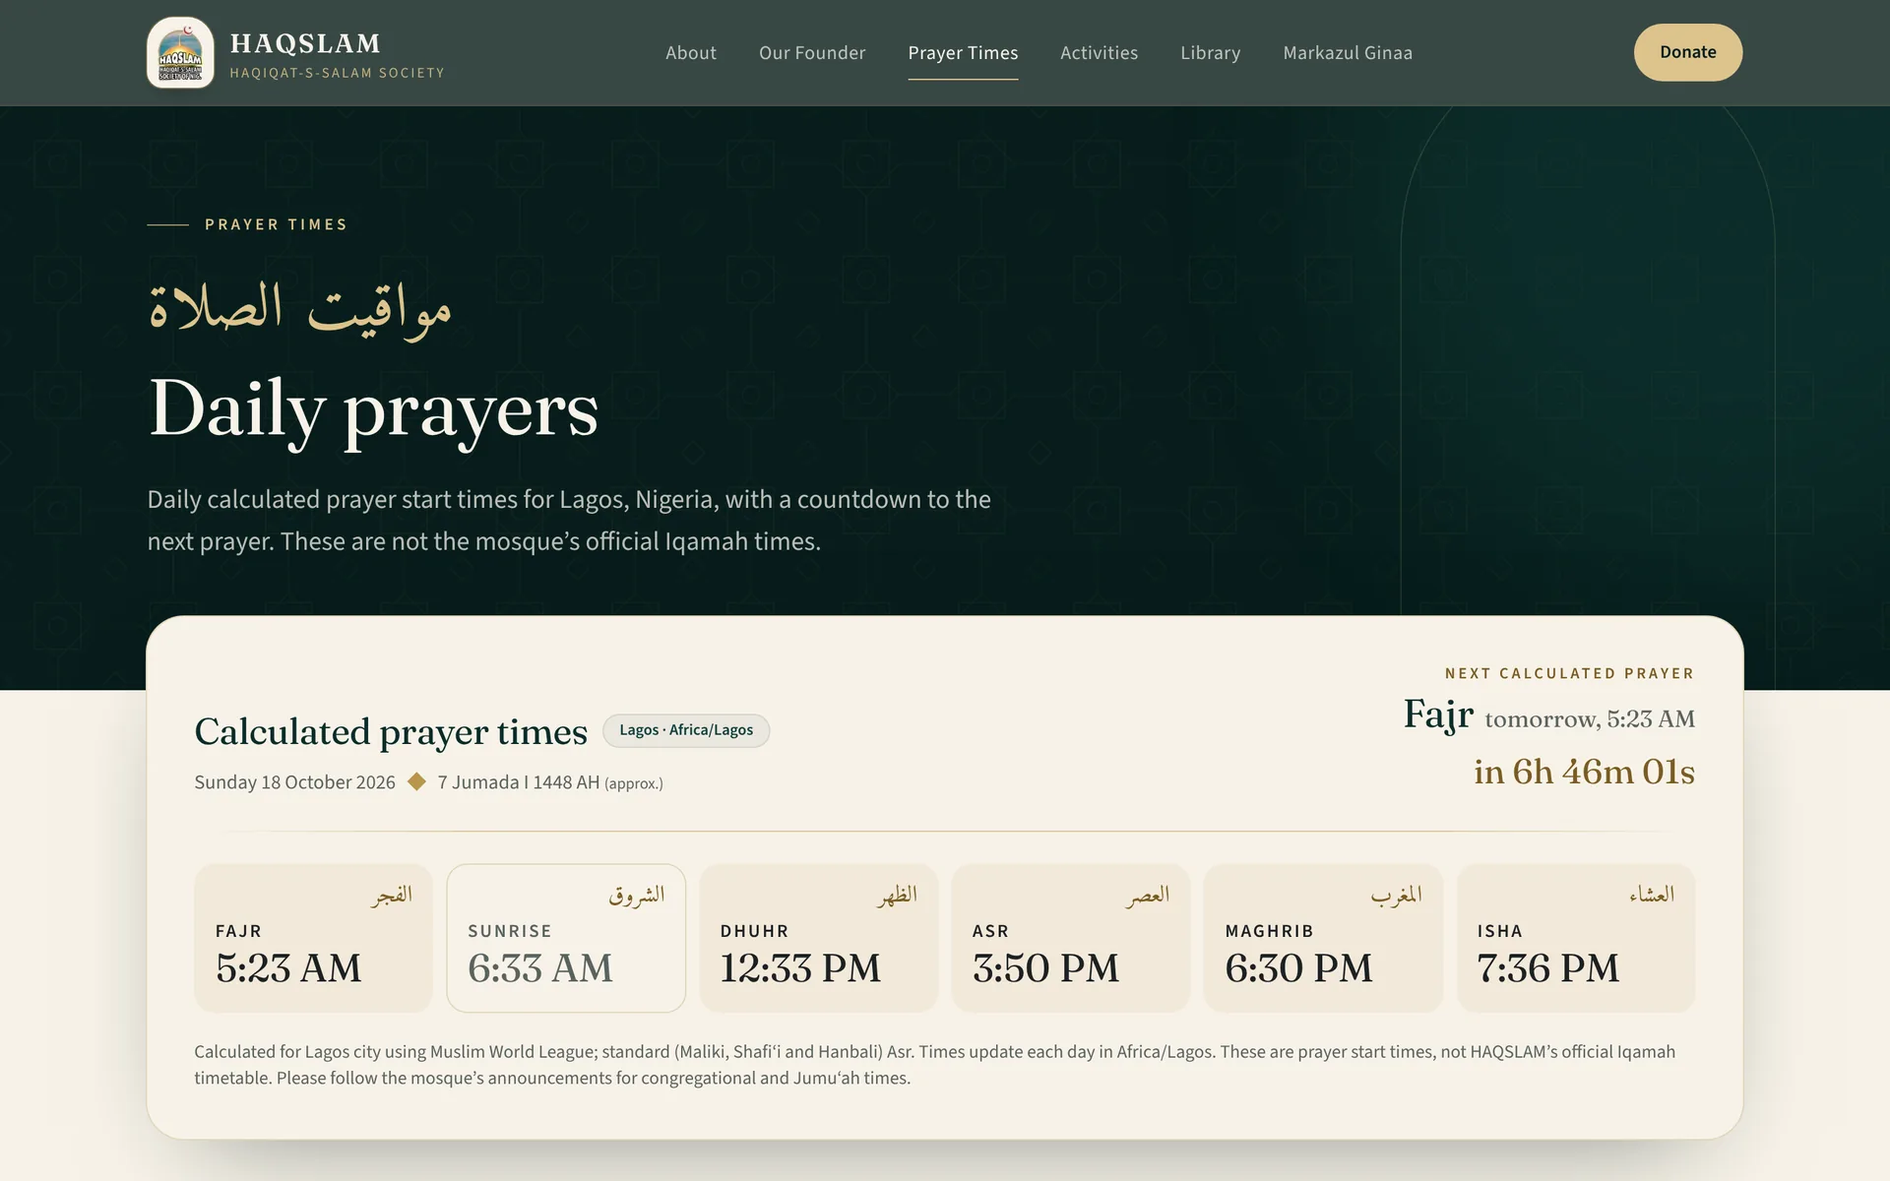The height and width of the screenshot is (1181, 1890).
Task: Select the Prayer Times nav item
Action: click(x=963, y=53)
